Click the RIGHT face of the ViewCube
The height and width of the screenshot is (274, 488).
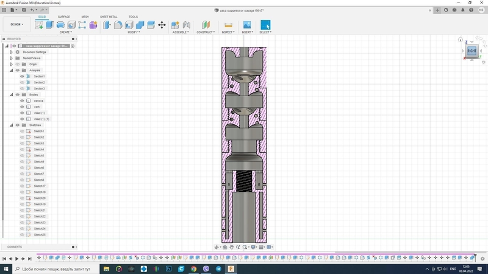click(x=472, y=51)
